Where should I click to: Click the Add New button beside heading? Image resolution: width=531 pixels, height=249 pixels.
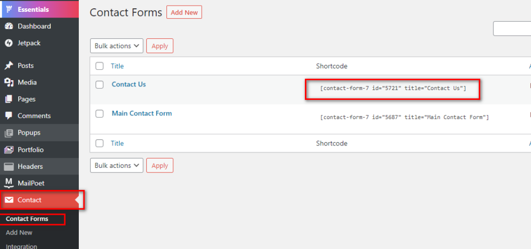(184, 12)
